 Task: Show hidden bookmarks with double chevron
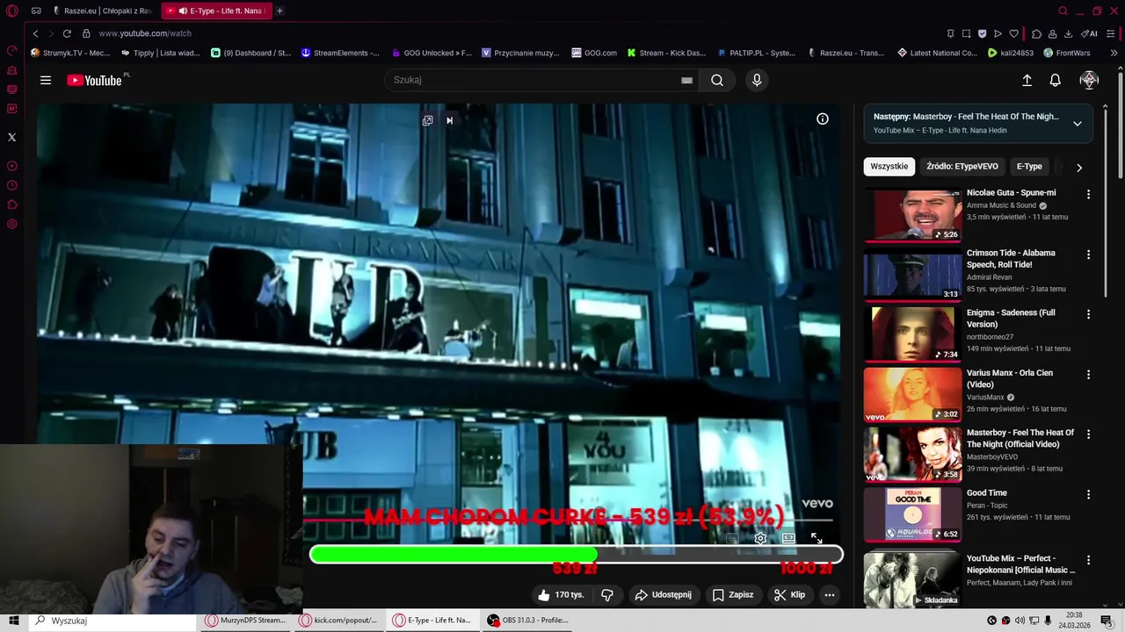tap(1114, 53)
